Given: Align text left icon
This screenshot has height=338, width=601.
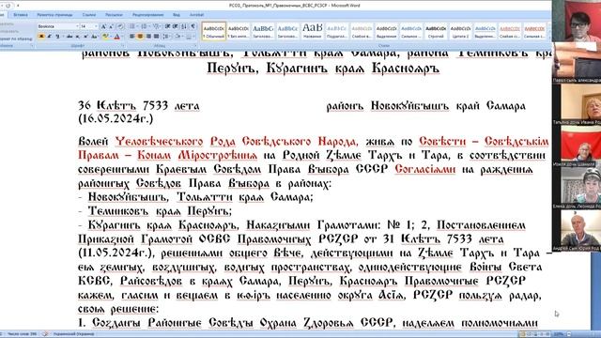Looking at the screenshot, I should point(131,37).
